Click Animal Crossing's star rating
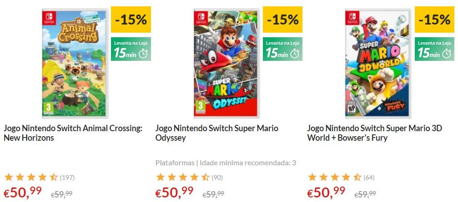Viewport: 458px width, 202px height. (x=31, y=177)
